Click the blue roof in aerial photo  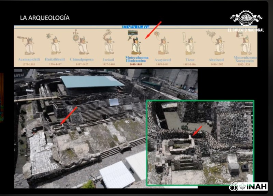91,82
